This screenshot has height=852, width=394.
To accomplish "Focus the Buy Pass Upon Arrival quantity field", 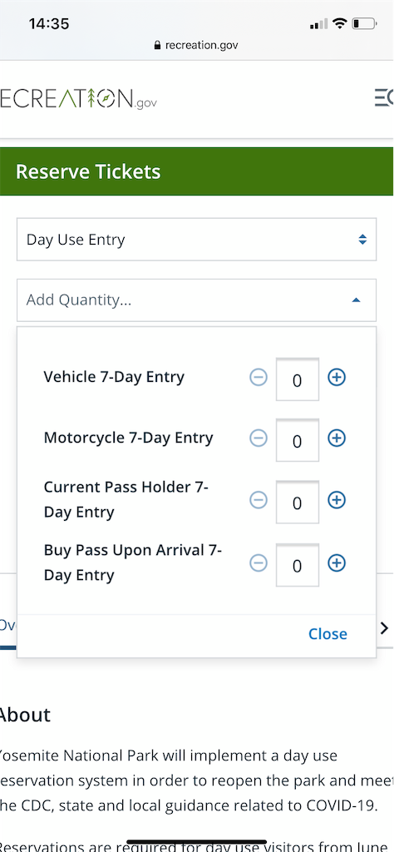I will tap(298, 565).
